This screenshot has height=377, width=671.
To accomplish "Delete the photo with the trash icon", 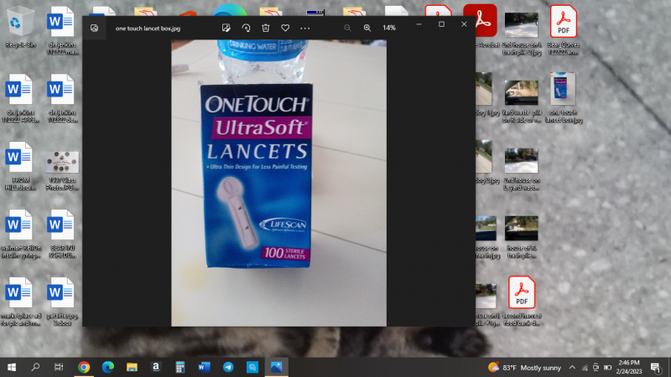I will [265, 28].
